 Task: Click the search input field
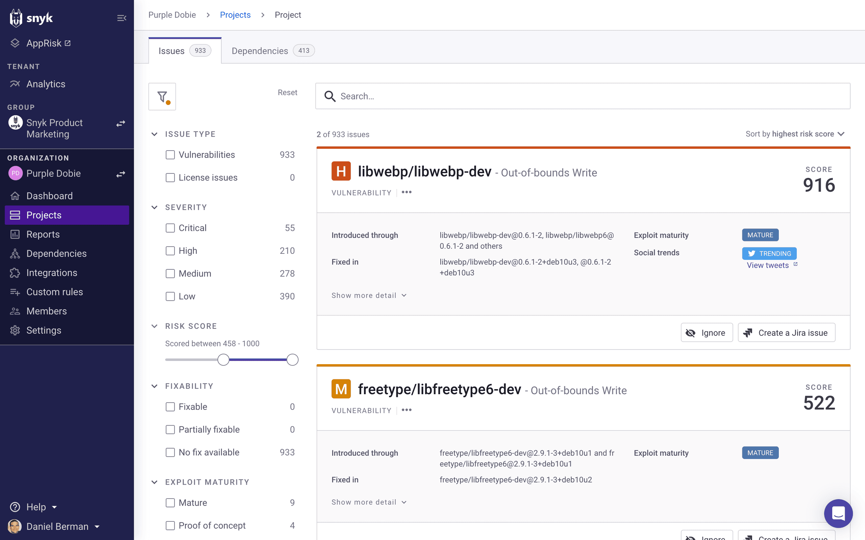click(x=583, y=96)
